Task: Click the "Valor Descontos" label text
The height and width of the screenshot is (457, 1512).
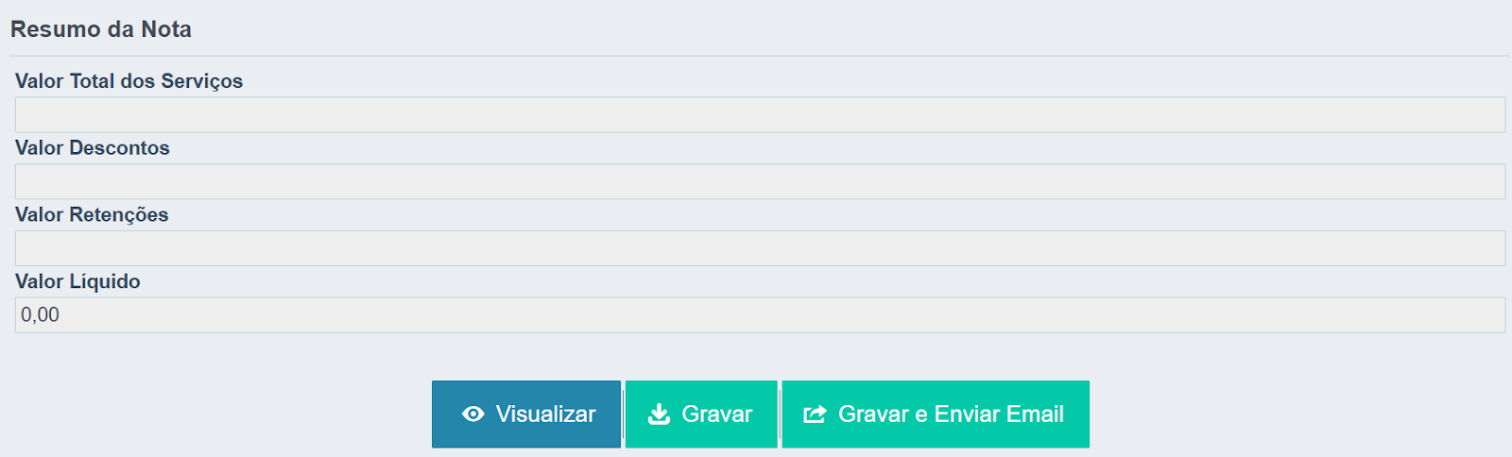Action: pyautogui.click(x=93, y=148)
